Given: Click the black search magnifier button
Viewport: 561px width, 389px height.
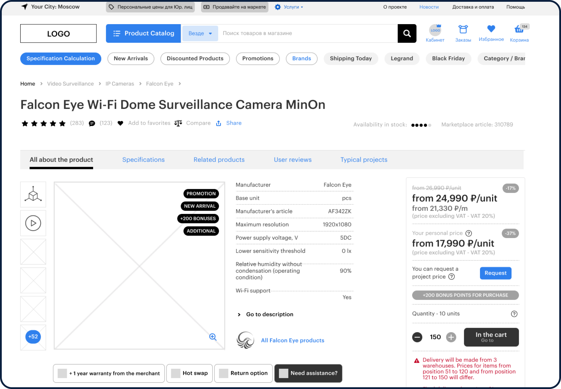Looking at the screenshot, I should tap(407, 34).
